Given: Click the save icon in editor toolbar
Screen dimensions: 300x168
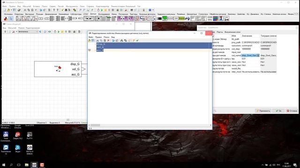Looking at the screenshot, I should pos(93,41).
